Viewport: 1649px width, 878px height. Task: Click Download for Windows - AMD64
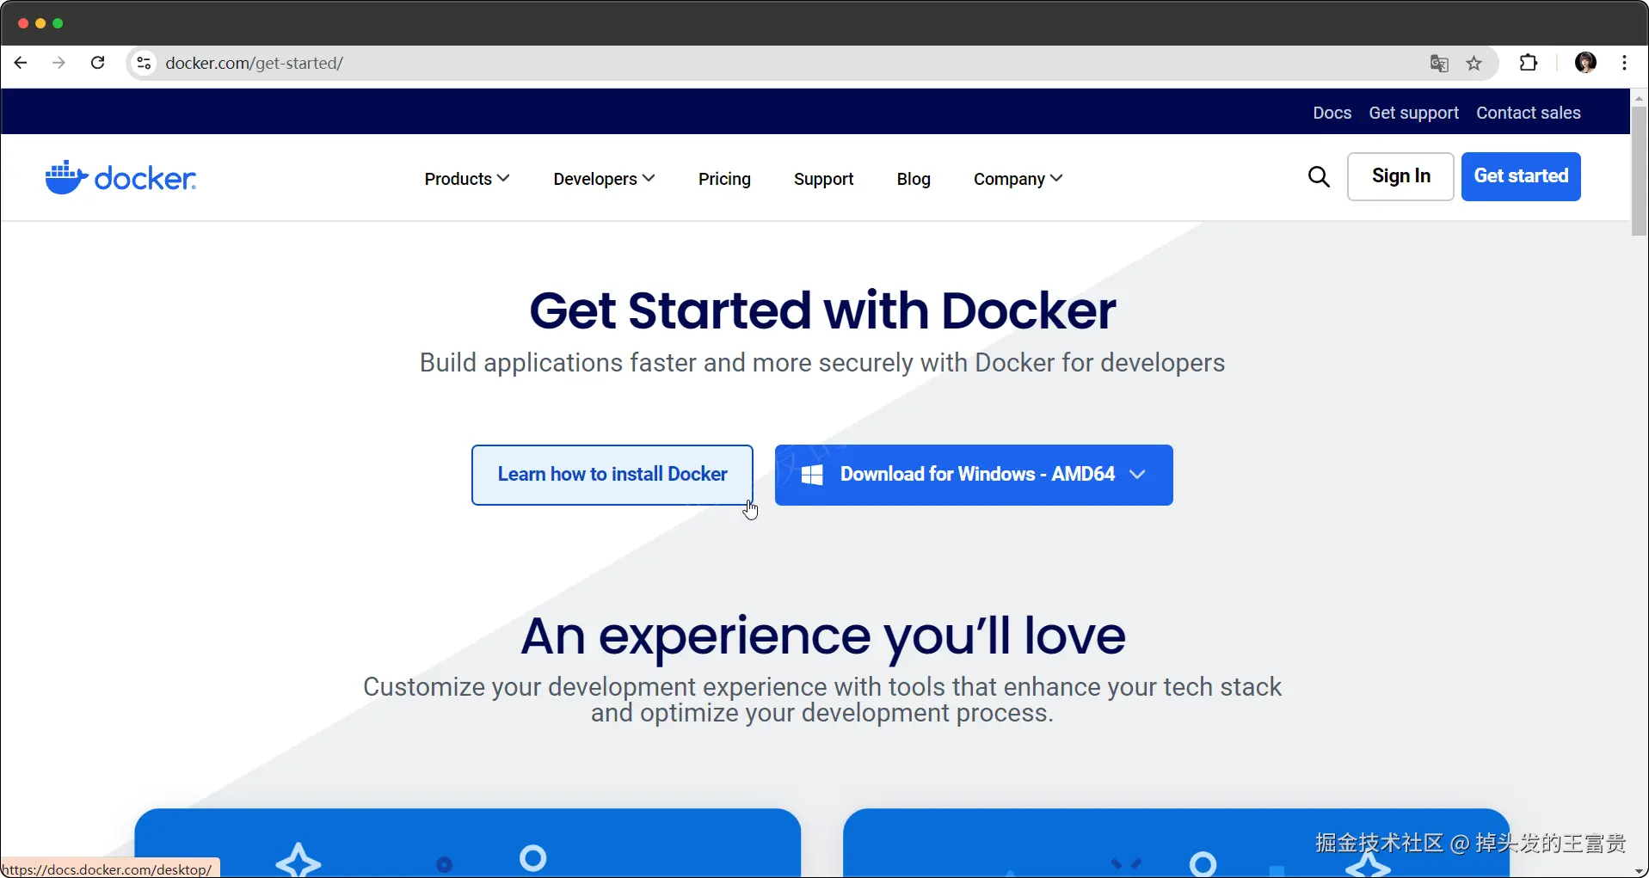974,475
